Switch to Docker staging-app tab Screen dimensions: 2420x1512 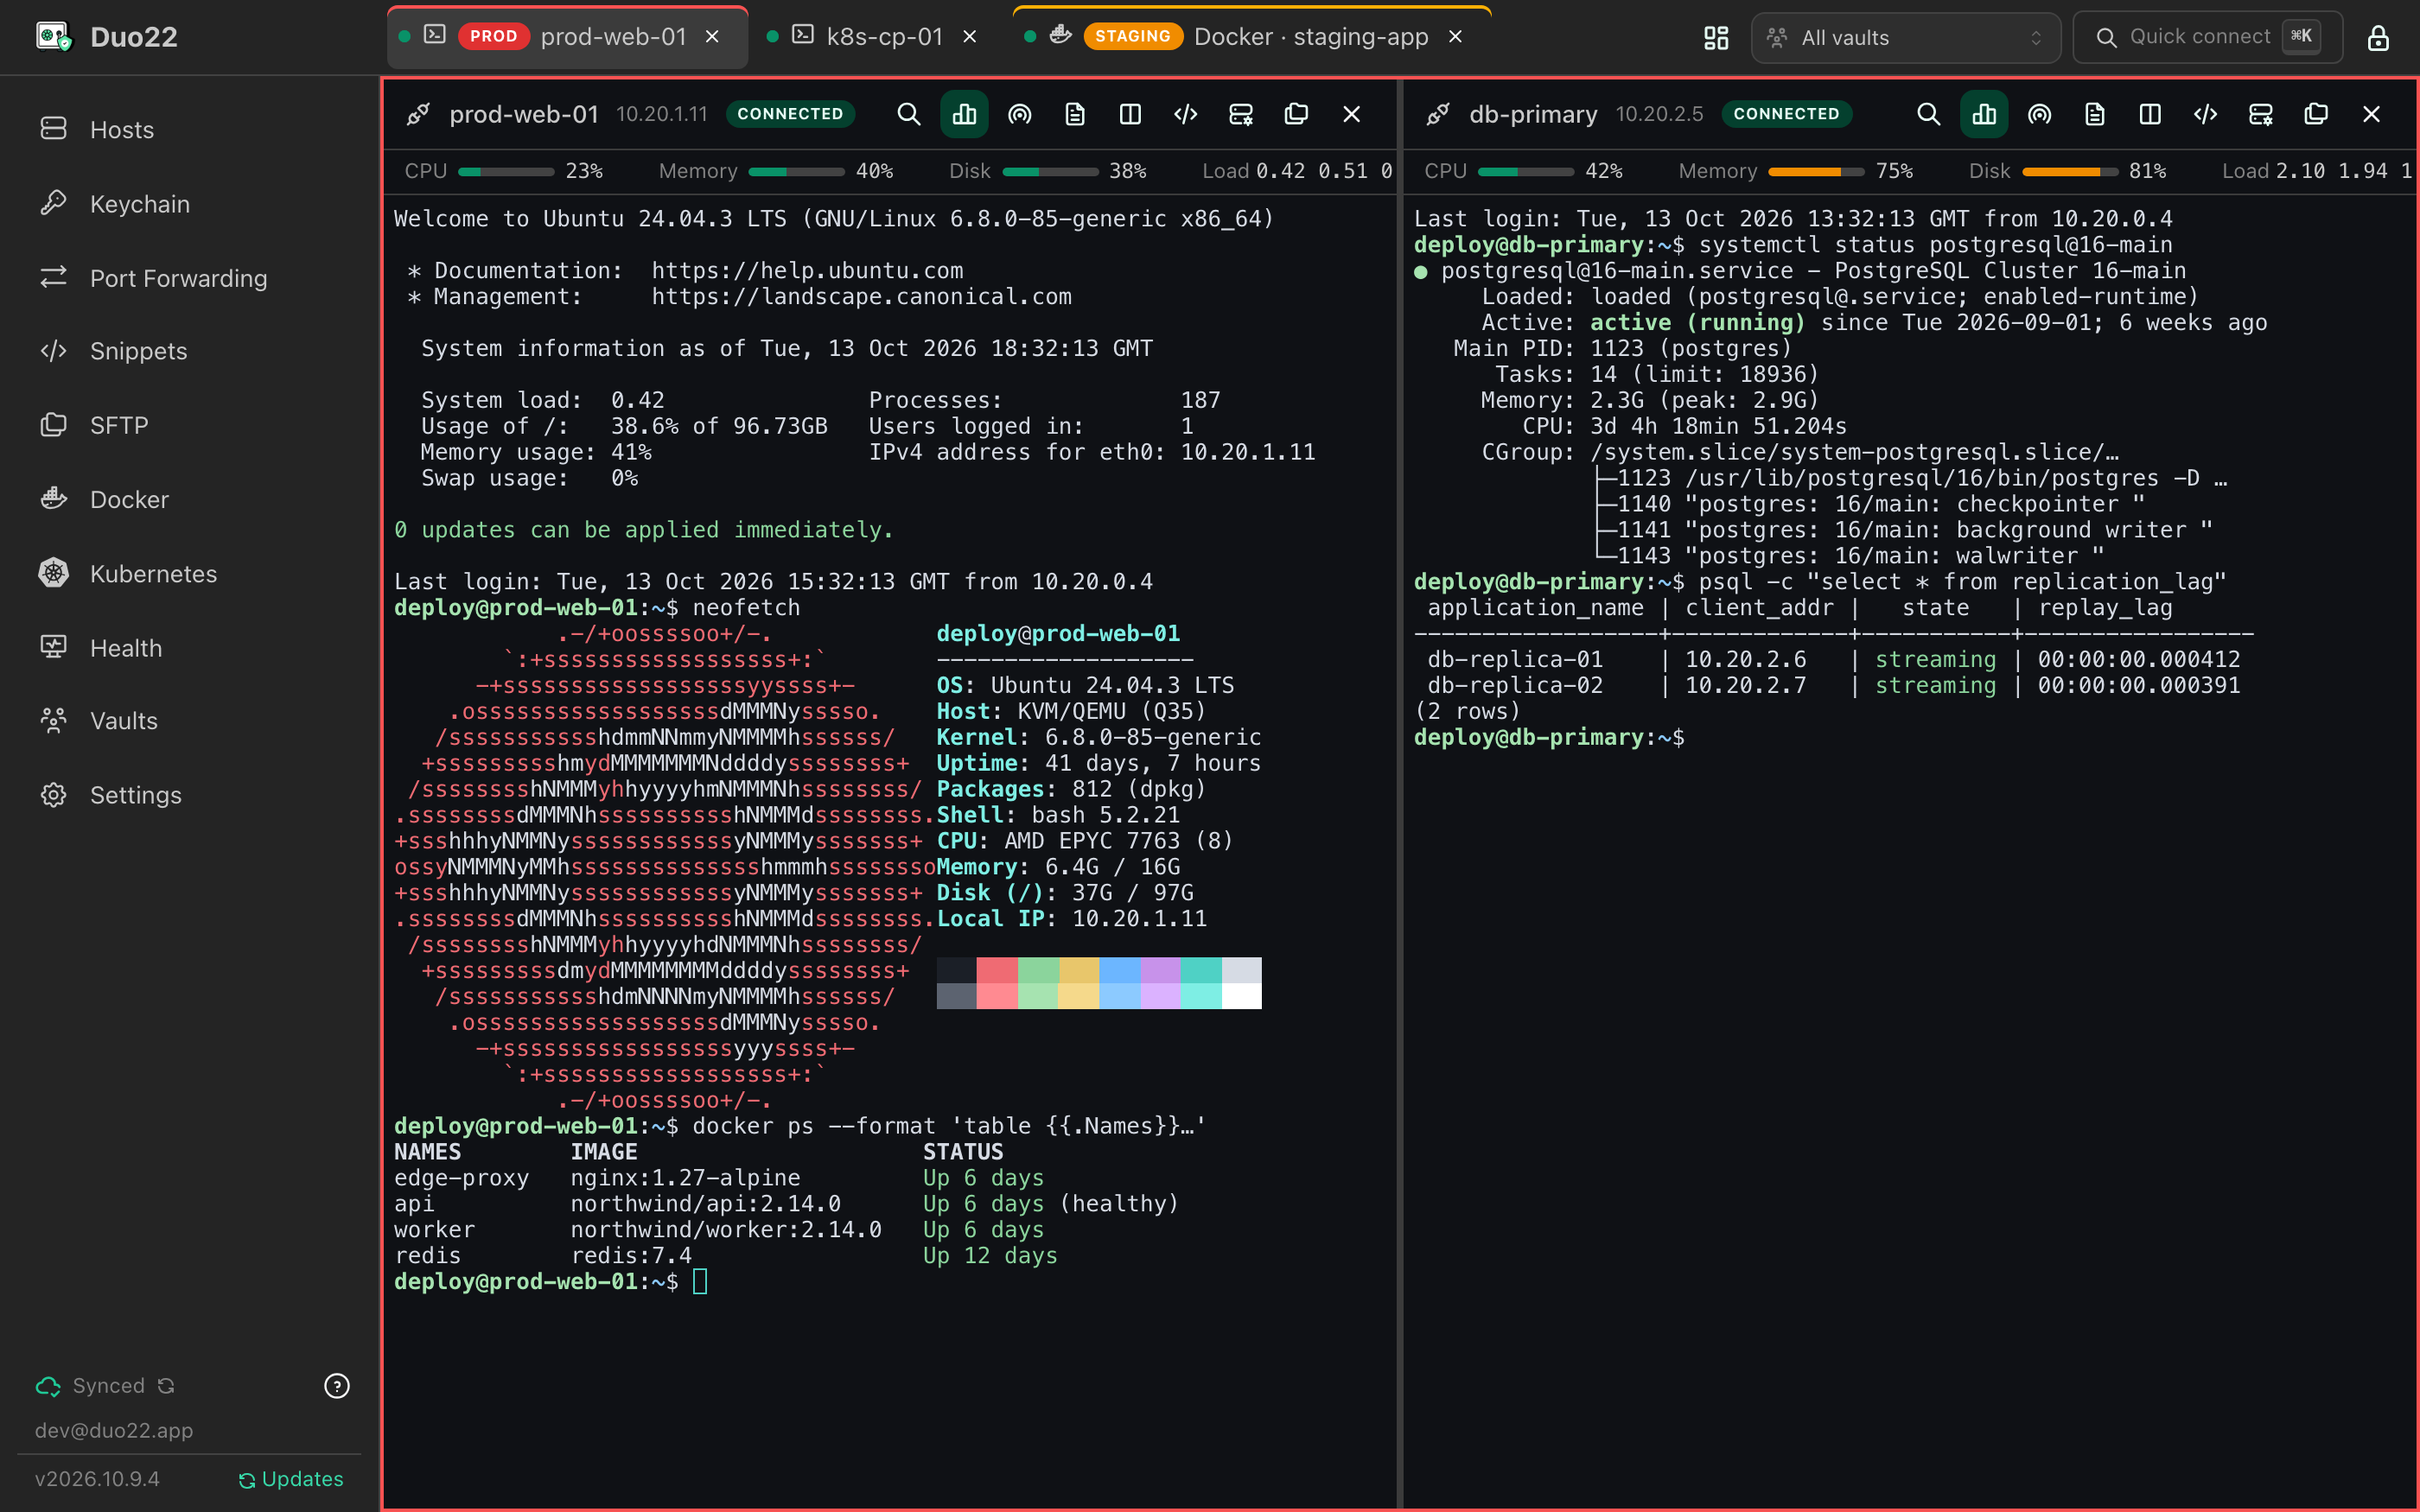[1252, 37]
